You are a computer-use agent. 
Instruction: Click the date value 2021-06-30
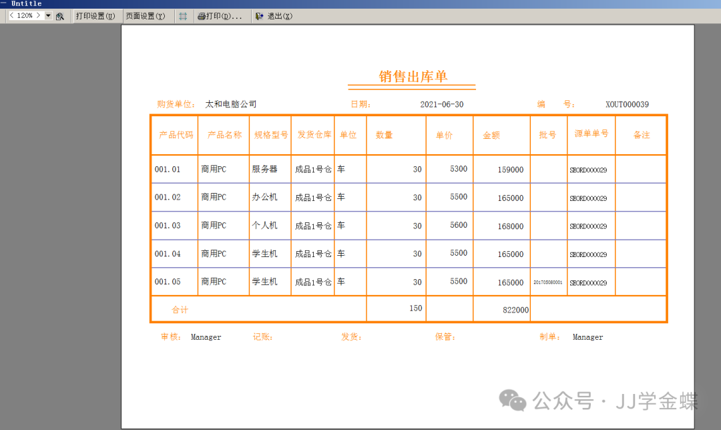point(441,105)
